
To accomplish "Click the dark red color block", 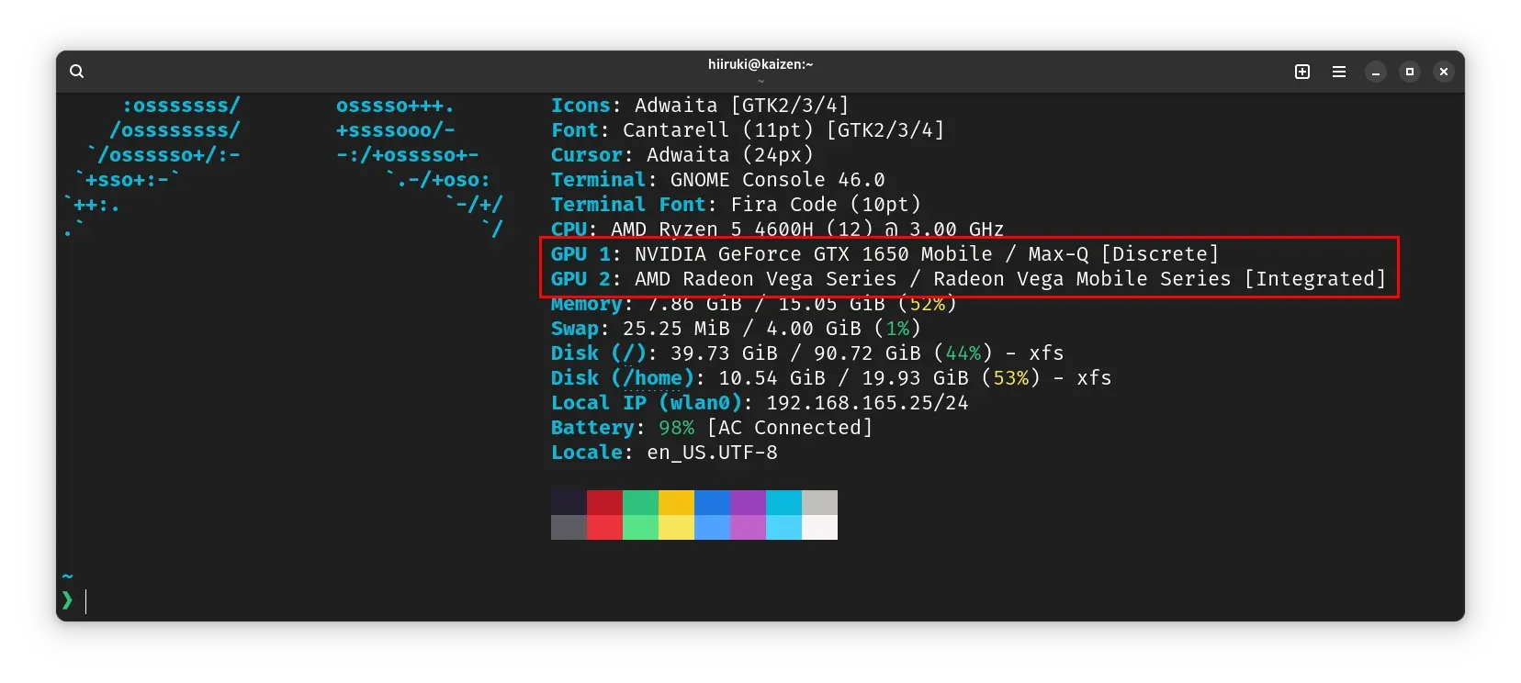I will click(604, 502).
